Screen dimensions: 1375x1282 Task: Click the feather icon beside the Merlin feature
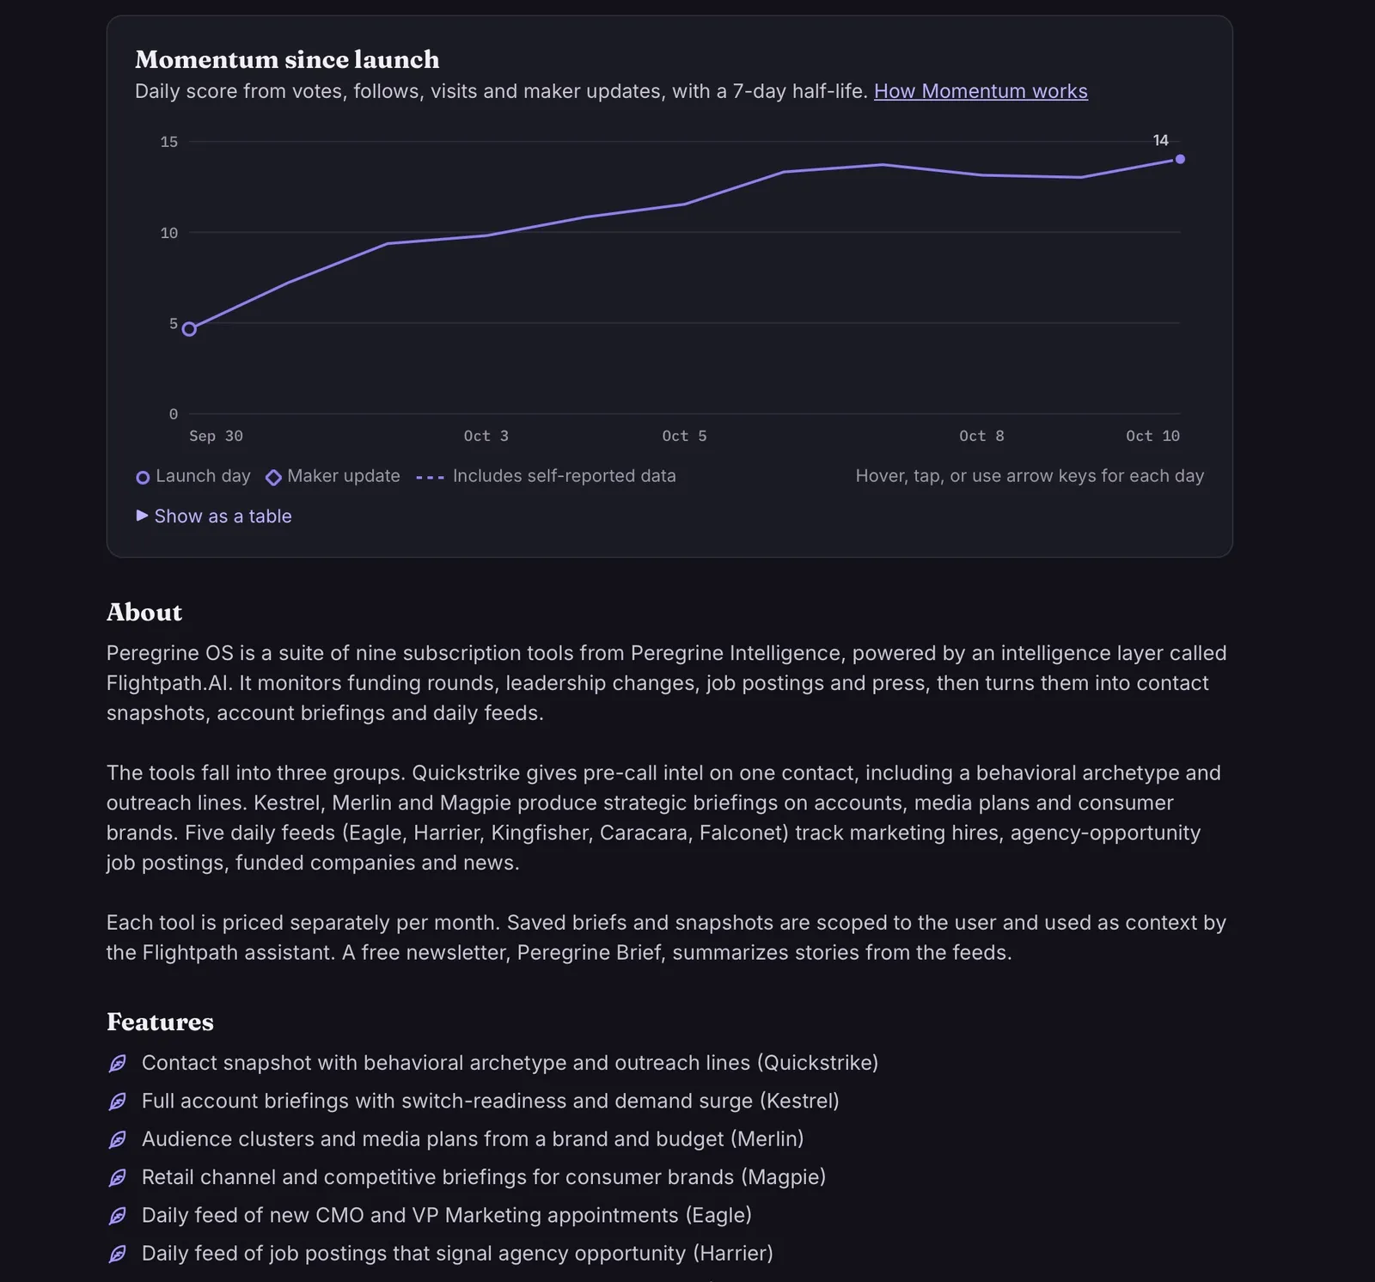click(118, 1139)
